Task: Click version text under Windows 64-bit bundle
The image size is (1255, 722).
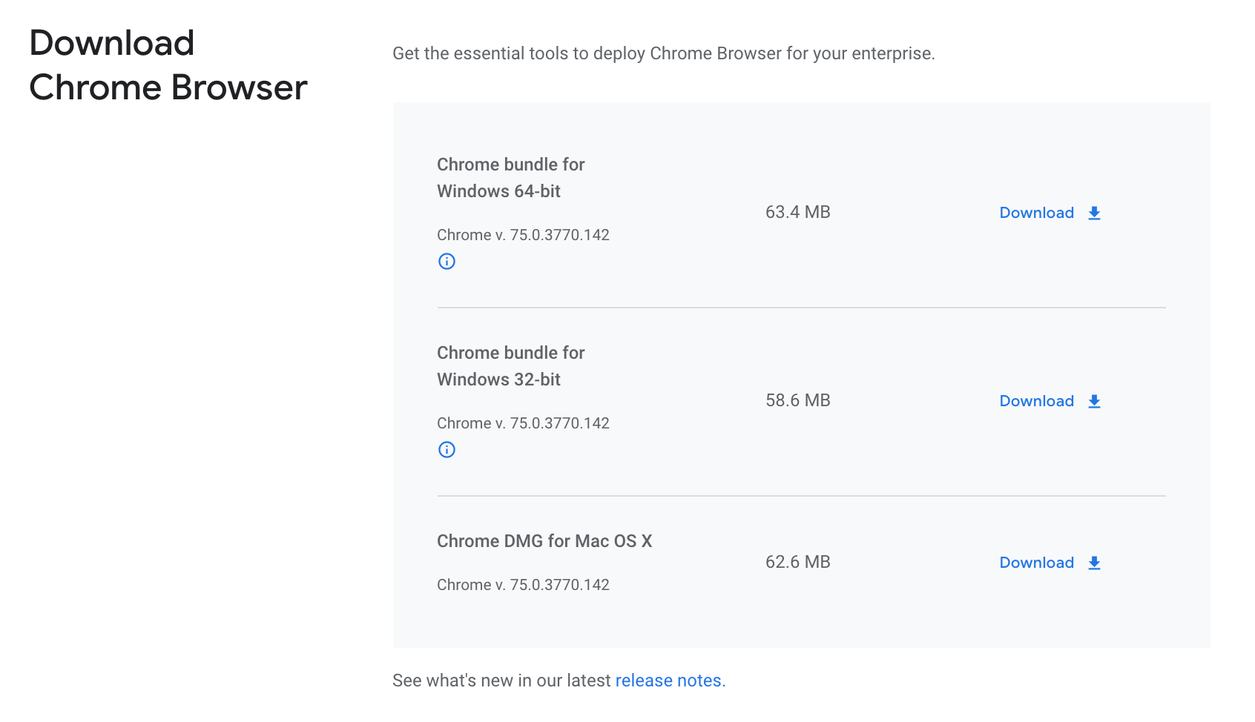Action: (x=523, y=235)
